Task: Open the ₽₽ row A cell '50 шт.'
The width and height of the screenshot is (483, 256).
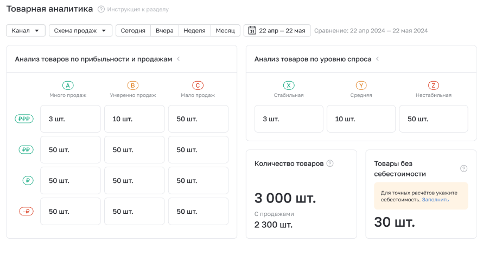Action: click(x=71, y=150)
